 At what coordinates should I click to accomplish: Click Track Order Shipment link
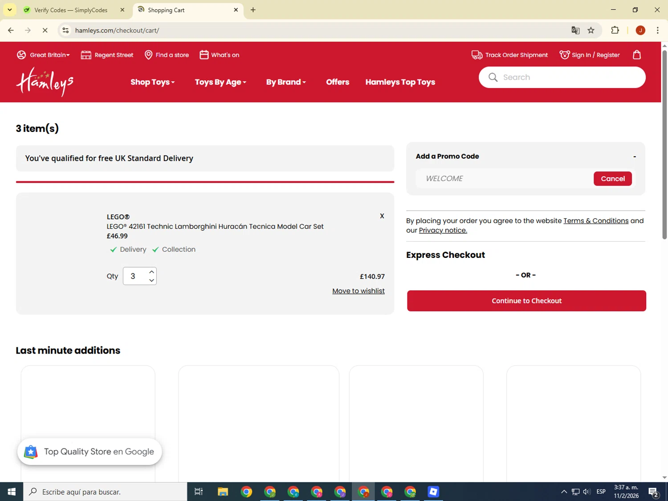517,55
